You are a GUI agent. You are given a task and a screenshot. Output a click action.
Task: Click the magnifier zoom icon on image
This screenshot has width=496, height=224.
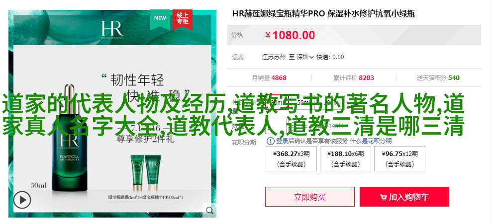209,210
